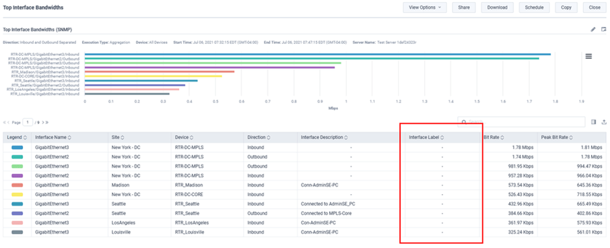Viewport: 610px width, 248px height.
Task: Open the View Options dropdown
Action: (x=425, y=7)
